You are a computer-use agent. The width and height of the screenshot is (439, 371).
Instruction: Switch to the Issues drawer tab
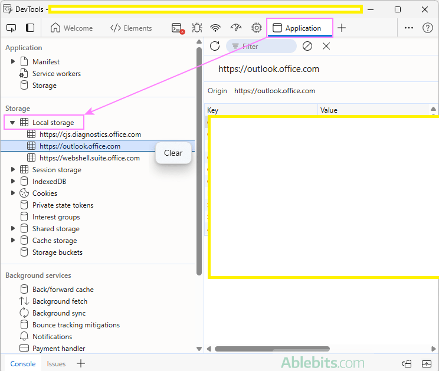(56, 363)
